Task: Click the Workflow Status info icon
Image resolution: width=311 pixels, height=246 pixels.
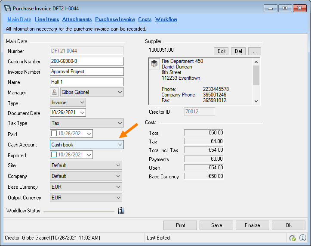Action: click(121, 211)
